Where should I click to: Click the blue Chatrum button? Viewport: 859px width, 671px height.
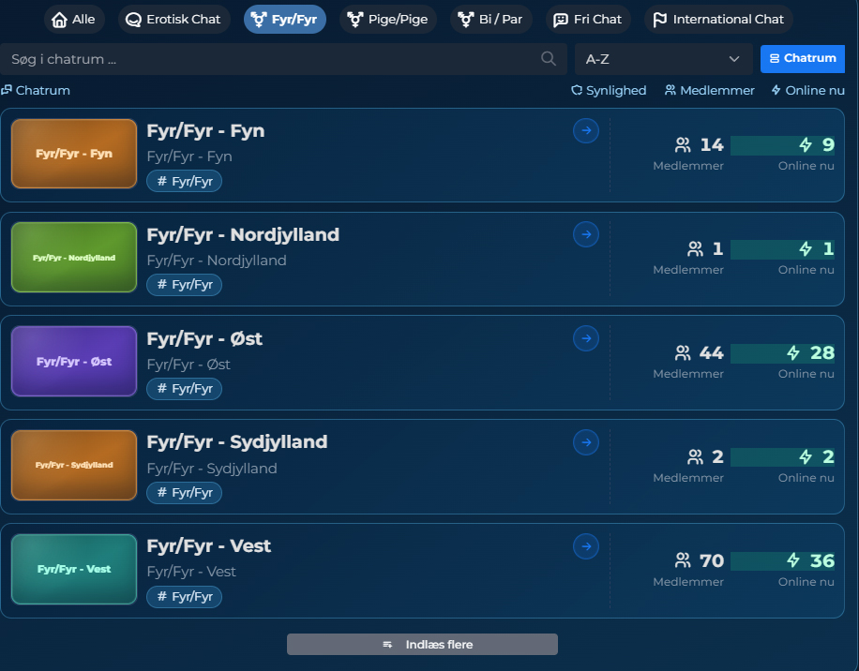802,58
